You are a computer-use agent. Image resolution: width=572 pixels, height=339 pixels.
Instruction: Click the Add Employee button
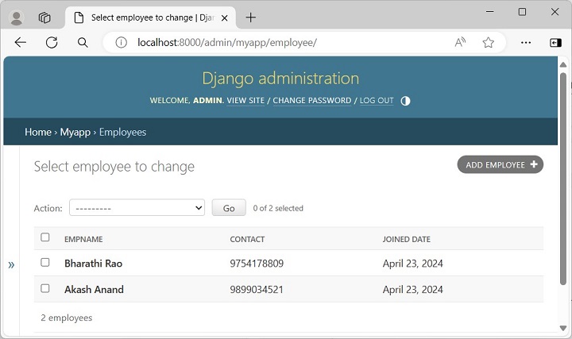pyautogui.click(x=500, y=164)
